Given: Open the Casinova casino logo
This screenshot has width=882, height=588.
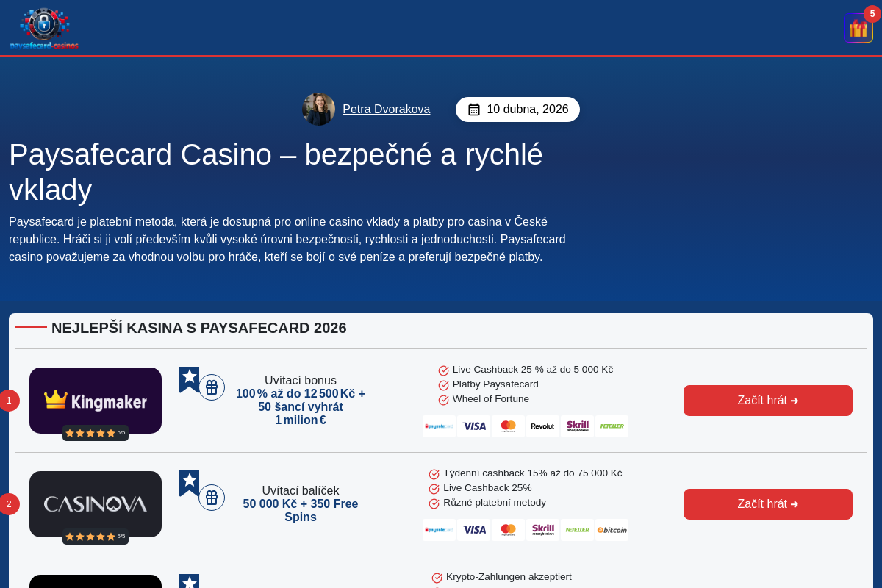Looking at the screenshot, I should (x=96, y=504).
